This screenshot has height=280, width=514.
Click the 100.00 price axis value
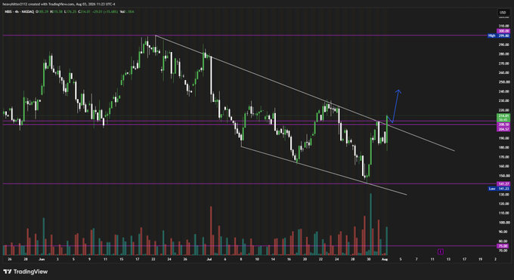[504, 223]
